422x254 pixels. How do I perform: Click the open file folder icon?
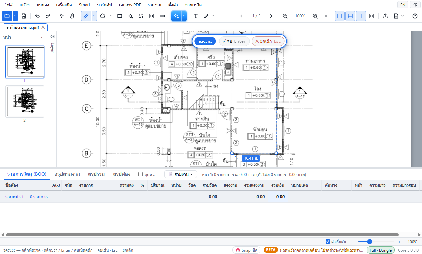pyautogui.click(x=7, y=16)
